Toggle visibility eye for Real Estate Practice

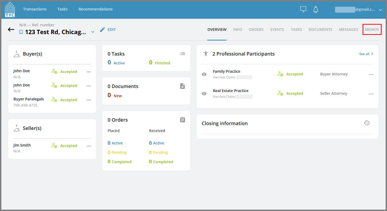pyautogui.click(x=204, y=93)
